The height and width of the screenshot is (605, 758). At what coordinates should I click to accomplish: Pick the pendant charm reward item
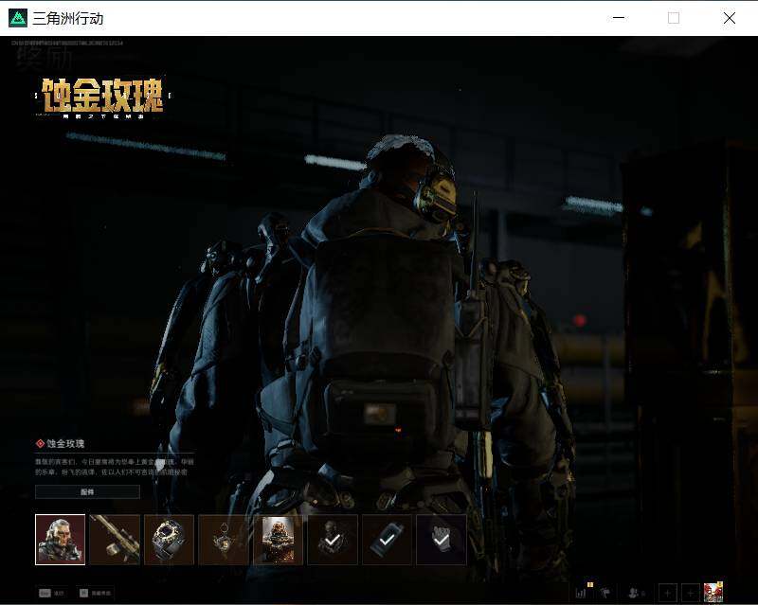point(224,540)
